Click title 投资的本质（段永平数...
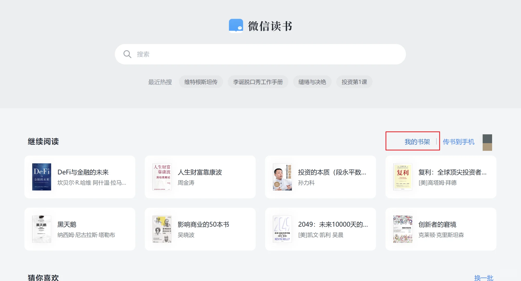Image resolution: width=521 pixels, height=281 pixels. 332,172
